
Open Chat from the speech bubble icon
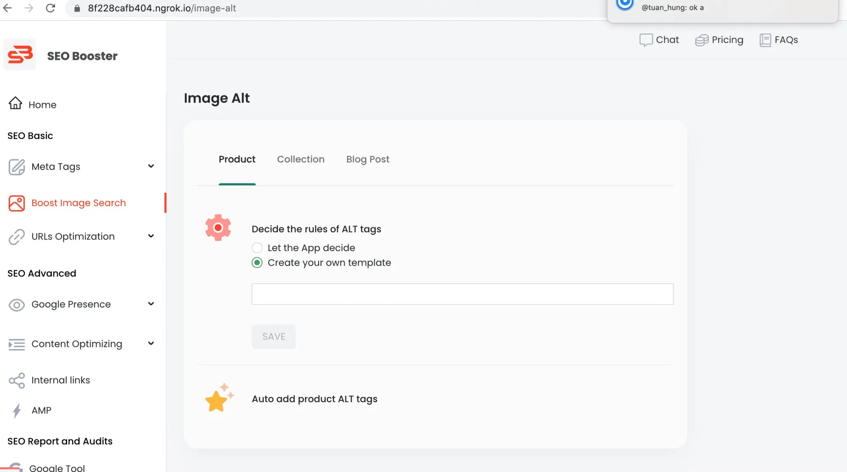click(x=646, y=40)
